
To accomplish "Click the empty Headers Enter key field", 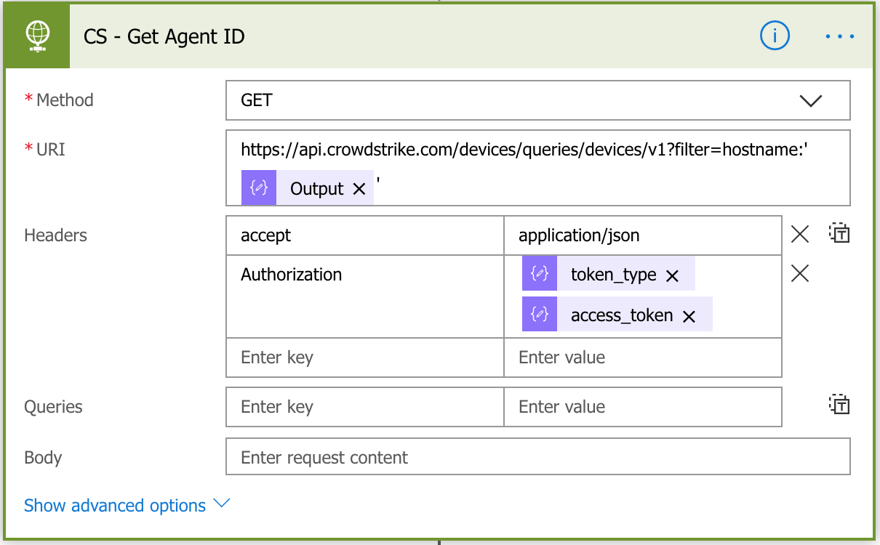I will [364, 358].
